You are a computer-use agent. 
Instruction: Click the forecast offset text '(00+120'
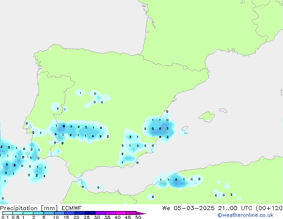269,208
